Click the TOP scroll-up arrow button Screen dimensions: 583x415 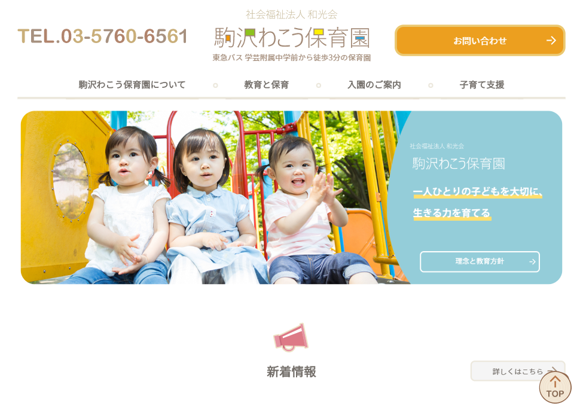tap(555, 388)
